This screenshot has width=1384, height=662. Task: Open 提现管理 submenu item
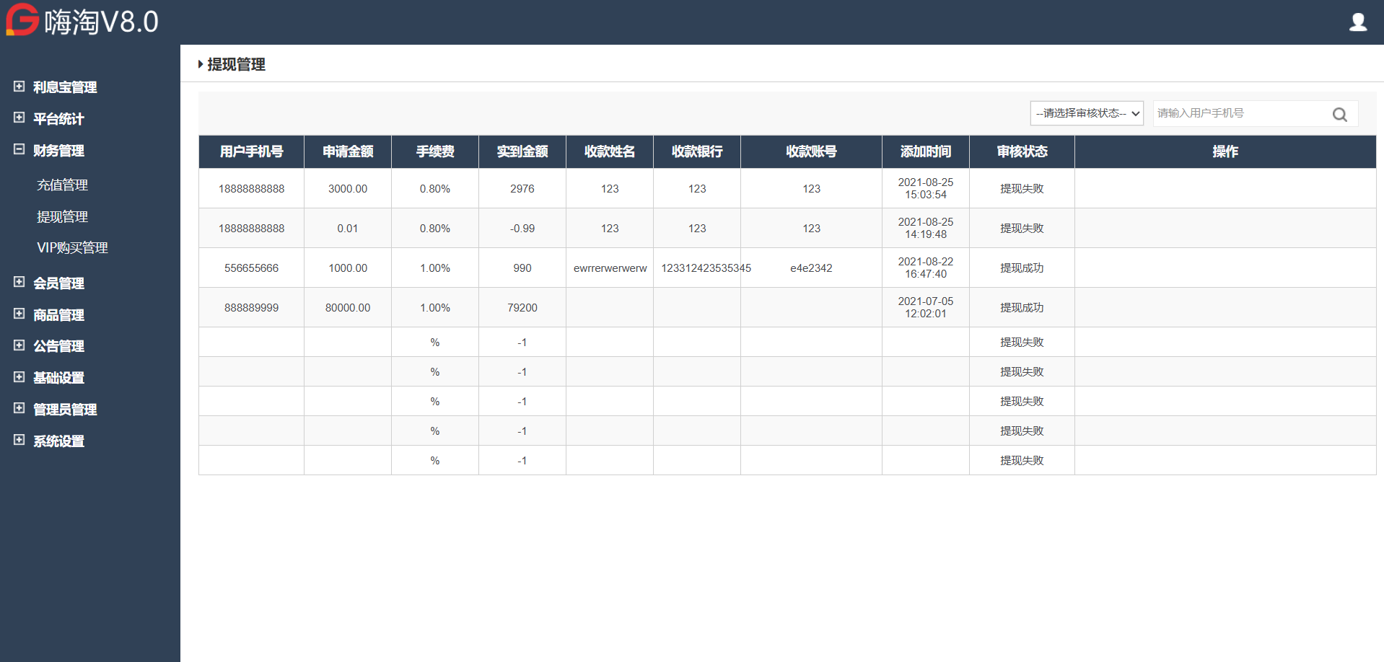click(63, 216)
